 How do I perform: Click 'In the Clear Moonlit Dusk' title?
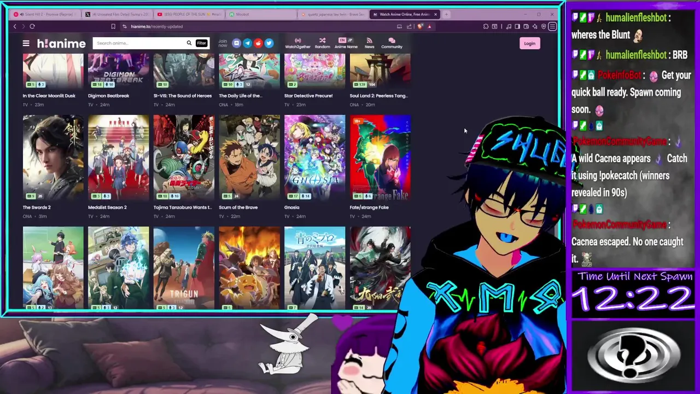click(x=49, y=96)
